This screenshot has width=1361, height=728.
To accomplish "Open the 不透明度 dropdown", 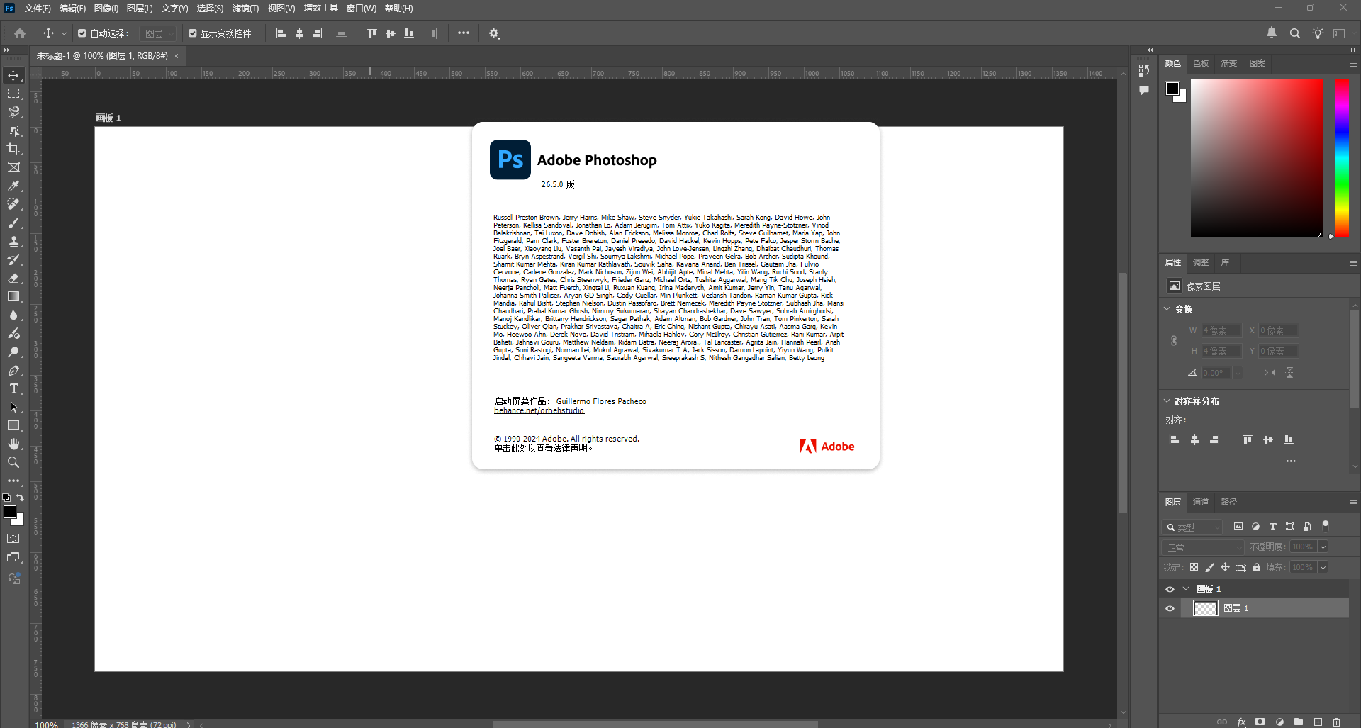I will pyautogui.click(x=1321, y=547).
